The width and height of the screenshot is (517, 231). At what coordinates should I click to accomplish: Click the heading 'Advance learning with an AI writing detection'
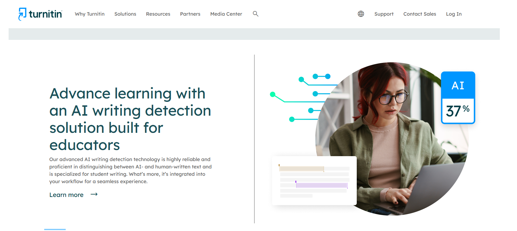pos(130,119)
